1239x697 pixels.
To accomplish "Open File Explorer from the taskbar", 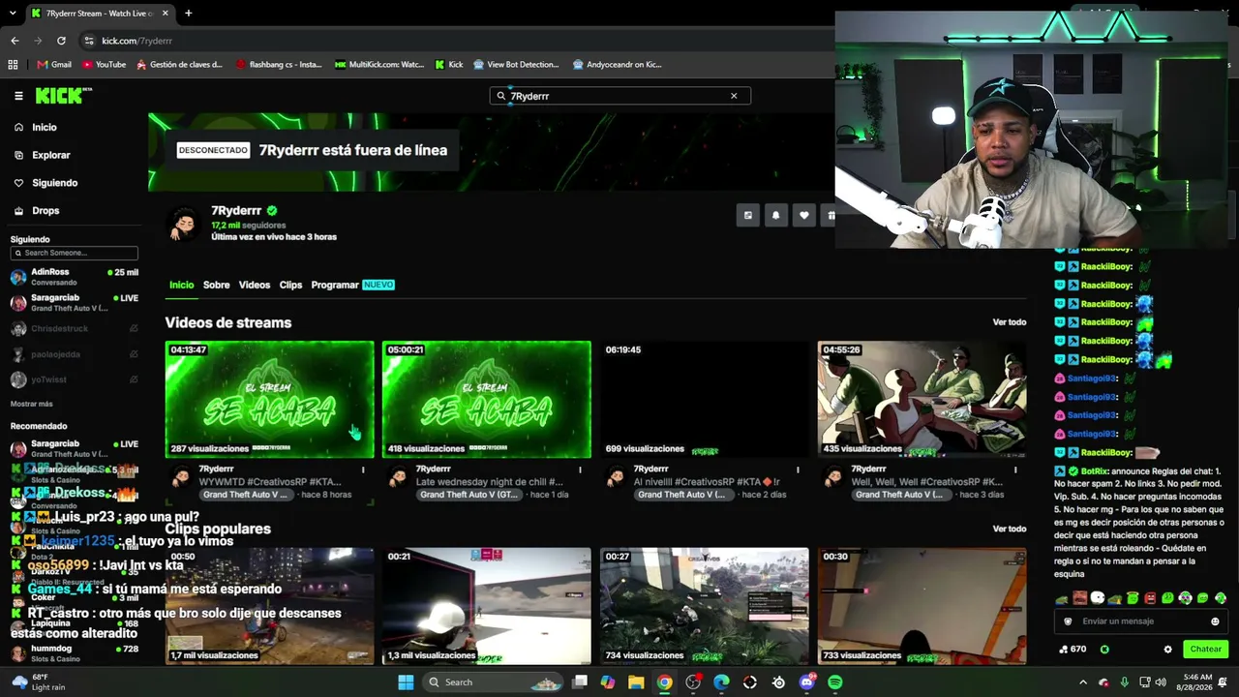I will click(636, 682).
